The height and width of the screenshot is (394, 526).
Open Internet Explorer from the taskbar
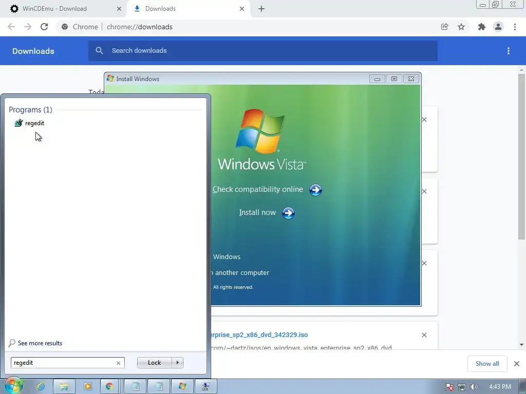click(x=41, y=386)
